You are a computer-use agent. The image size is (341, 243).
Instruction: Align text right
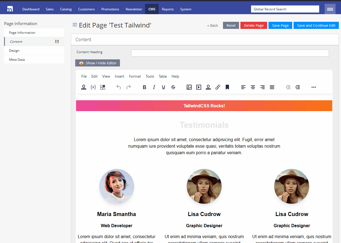pyautogui.click(x=262, y=87)
